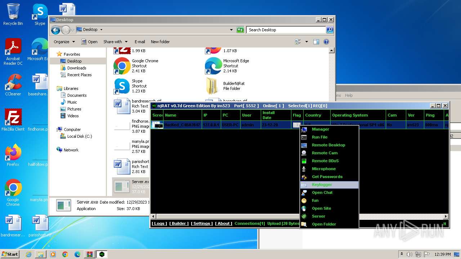Click the show hidden icons arrow in the system tray
The width and height of the screenshot is (461, 259).
point(402,254)
